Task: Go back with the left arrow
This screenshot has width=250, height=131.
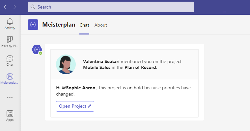Action: (5, 7)
